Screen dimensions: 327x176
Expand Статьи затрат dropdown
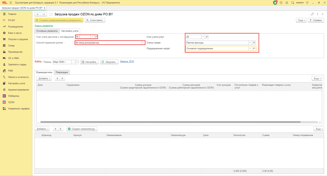[250, 42]
